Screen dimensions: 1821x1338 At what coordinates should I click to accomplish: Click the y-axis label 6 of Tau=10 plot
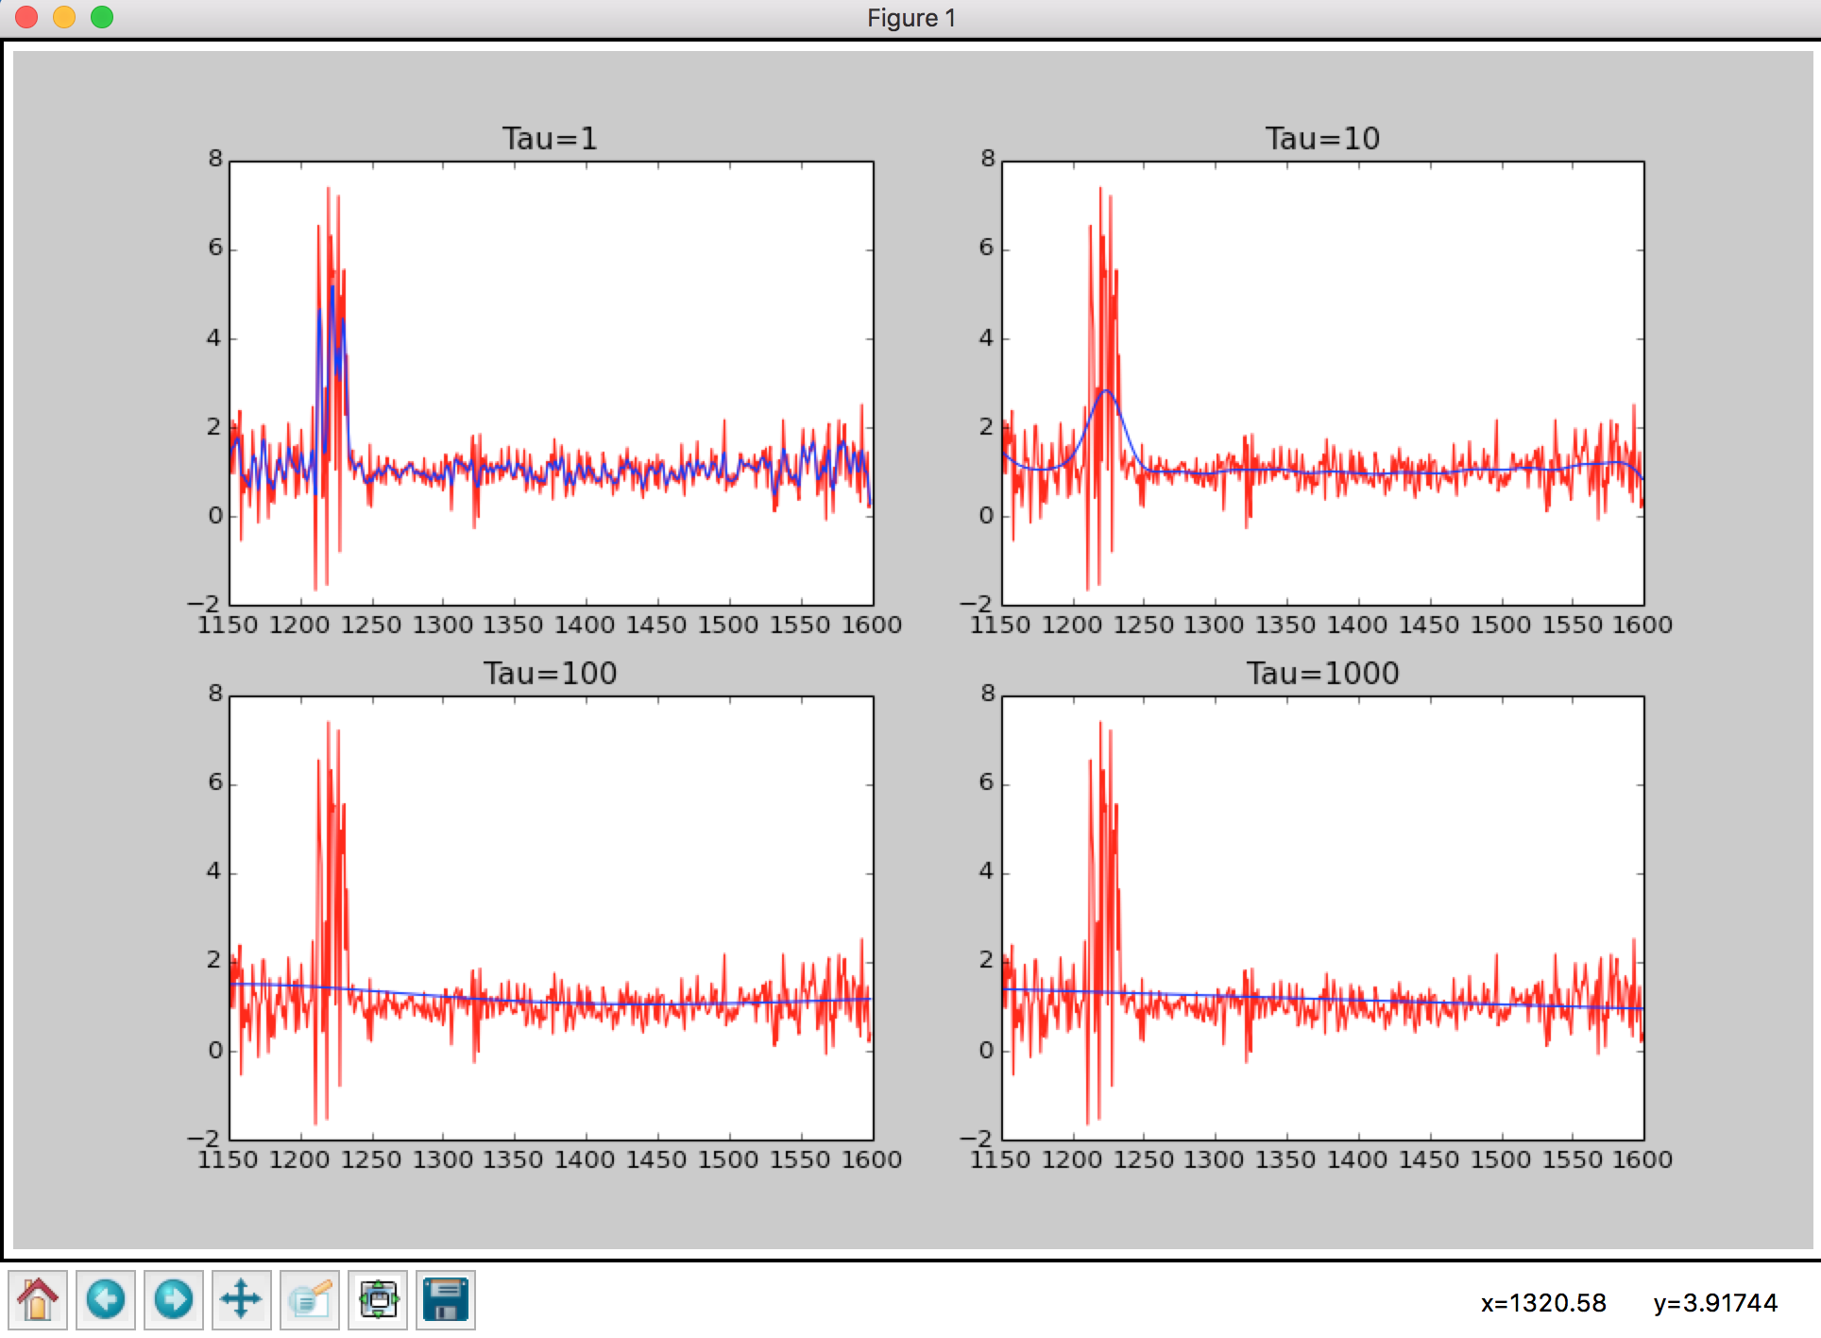click(x=987, y=249)
